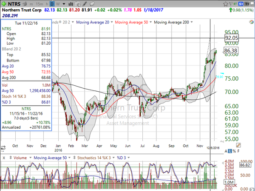255x191 pixels.
Task: Click the notes pages icon in toolbar
Action: coord(92,4)
